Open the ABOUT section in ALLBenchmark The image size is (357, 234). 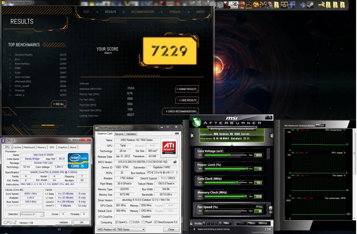[200, 12]
